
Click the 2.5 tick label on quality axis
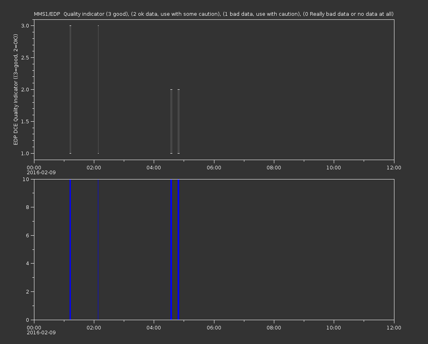25,57
